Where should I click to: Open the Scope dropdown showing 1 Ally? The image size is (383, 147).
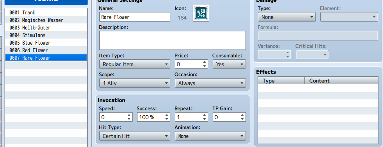click(134, 83)
